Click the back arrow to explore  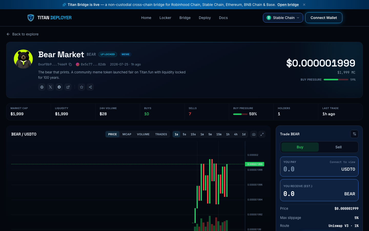(x=8, y=34)
